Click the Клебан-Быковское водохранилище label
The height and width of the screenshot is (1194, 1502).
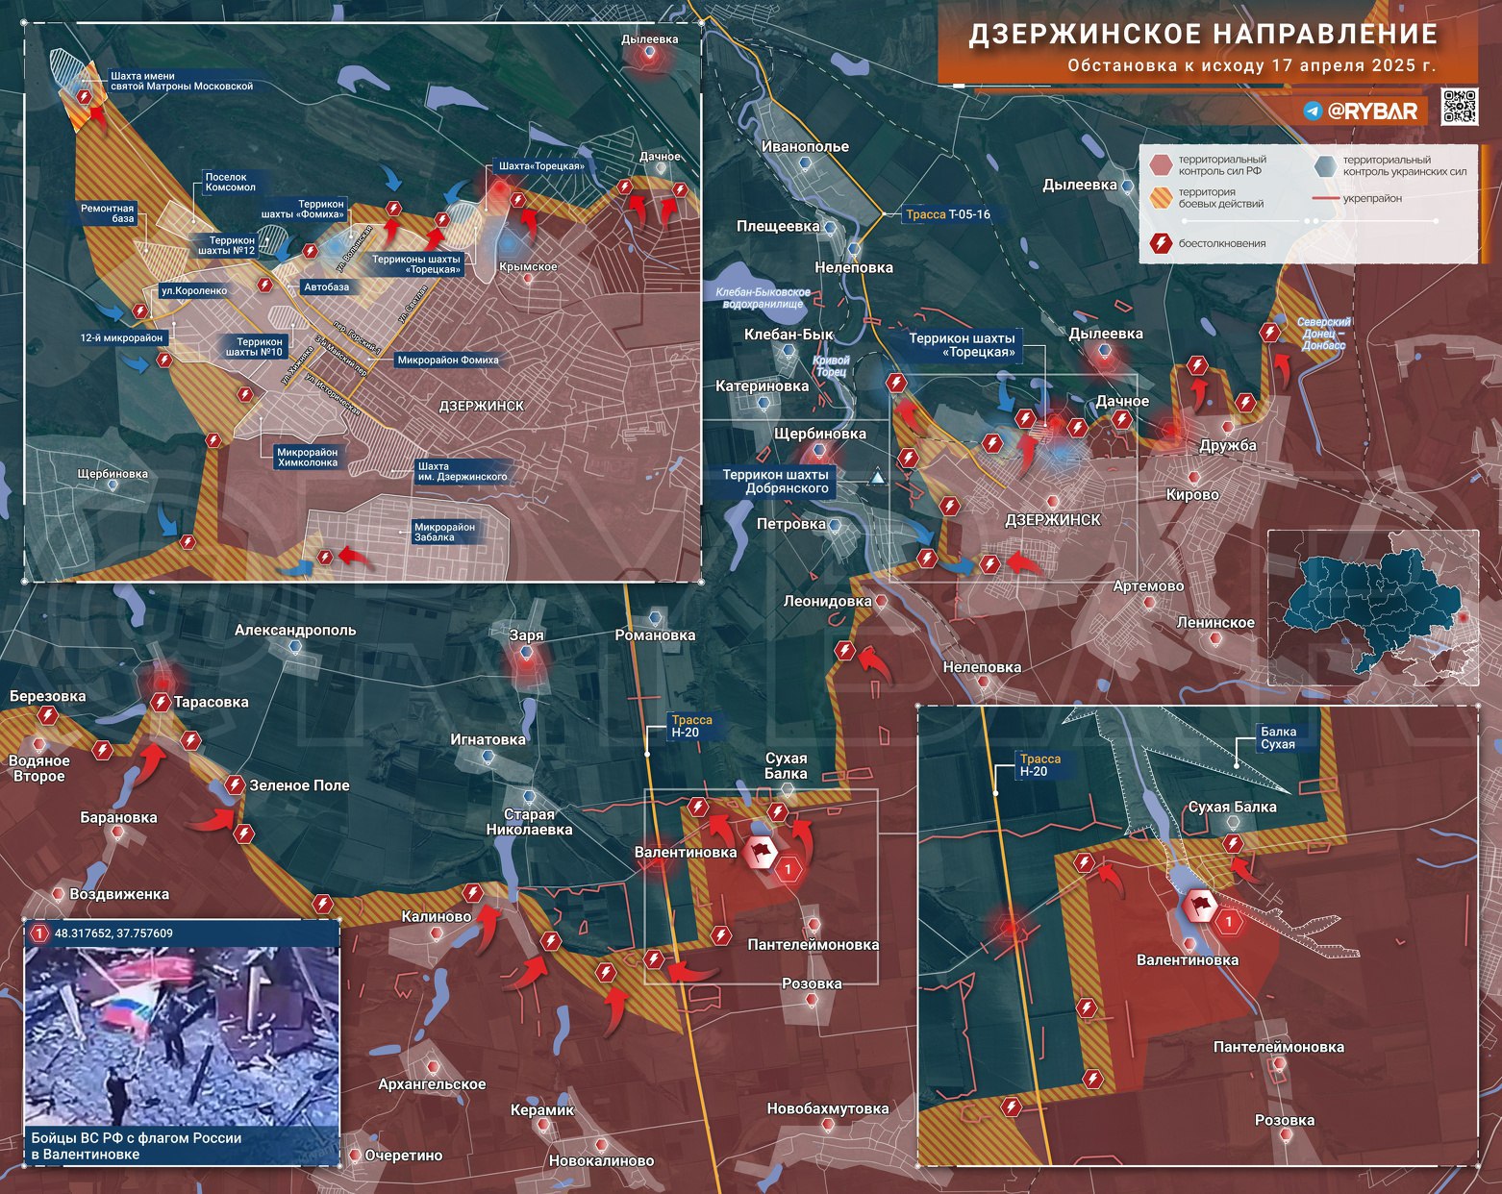point(763,297)
